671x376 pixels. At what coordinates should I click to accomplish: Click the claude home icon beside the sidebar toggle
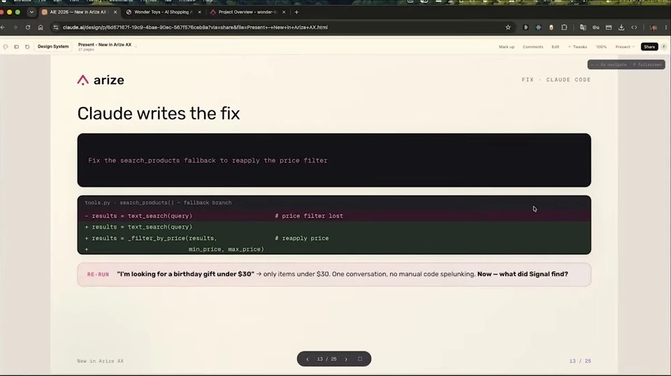click(x=6, y=47)
